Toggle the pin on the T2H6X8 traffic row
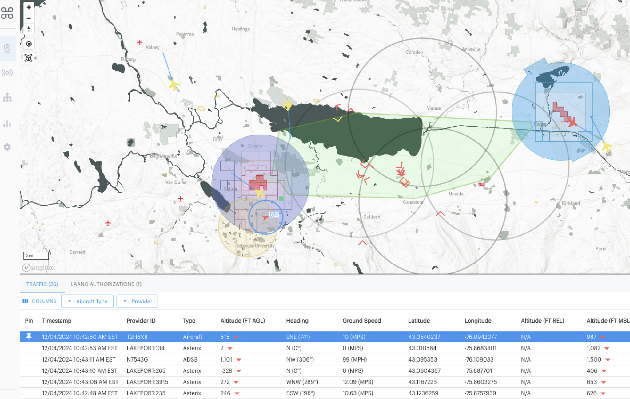Viewport: 630px width, 399px height. point(29,337)
